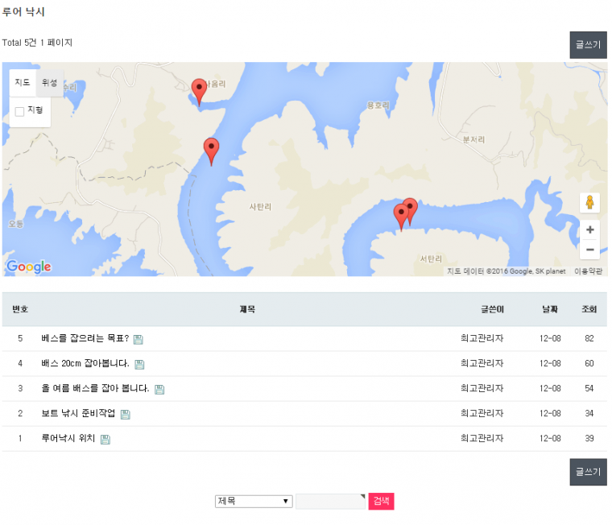Screen dimensions: 612x525
Task: Open the 이용약관 terms link on map
Action: [x=587, y=271]
